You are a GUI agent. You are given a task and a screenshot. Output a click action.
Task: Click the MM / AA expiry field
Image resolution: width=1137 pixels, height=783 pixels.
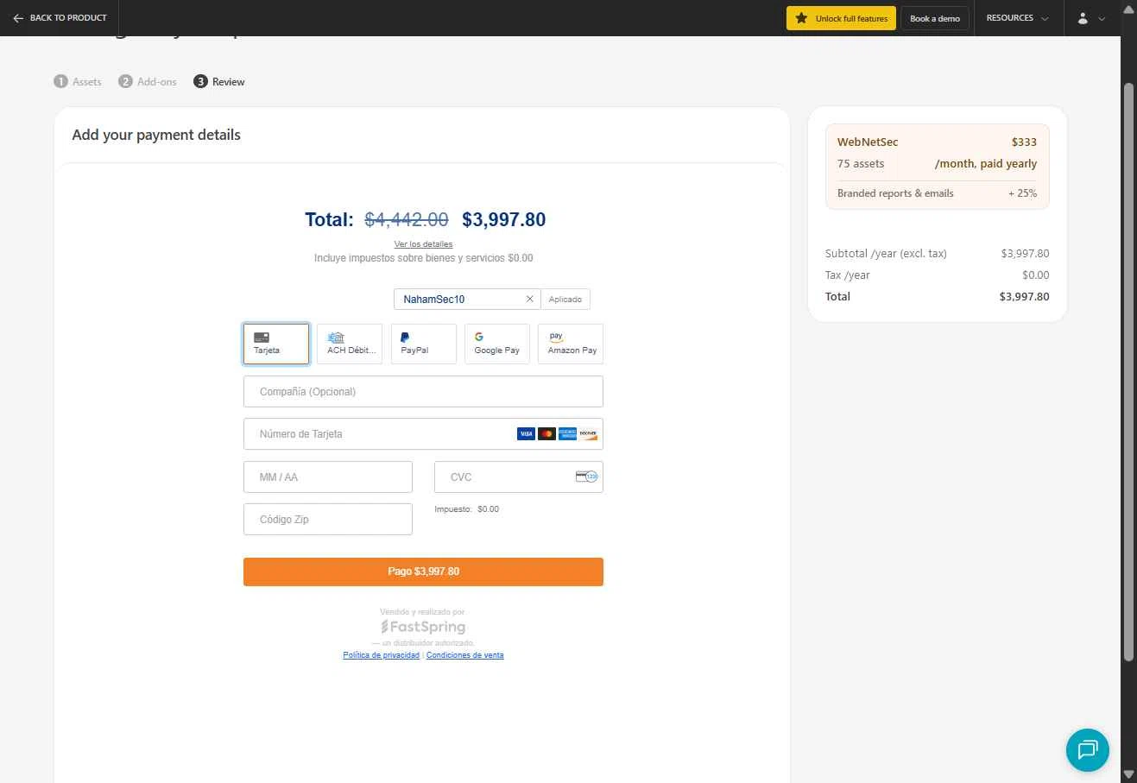[x=328, y=477]
